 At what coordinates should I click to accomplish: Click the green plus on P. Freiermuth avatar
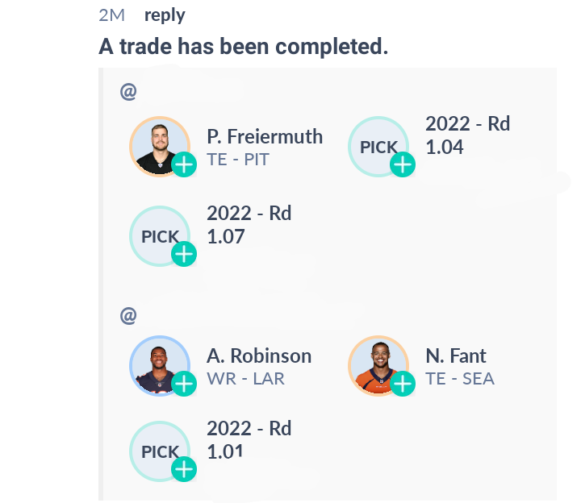pyautogui.click(x=184, y=164)
